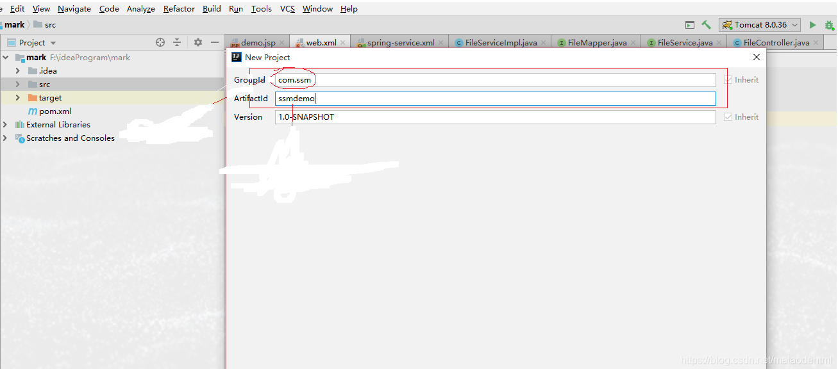Click the Version field 1.0-SNAPSHOT
This screenshot has height=372, width=838.
pyautogui.click(x=495, y=117)
